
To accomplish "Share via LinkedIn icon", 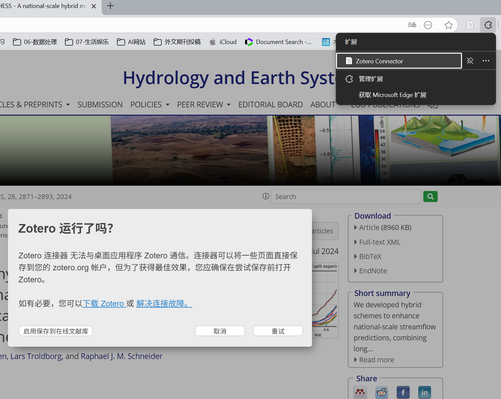I will tap(425, 392).
